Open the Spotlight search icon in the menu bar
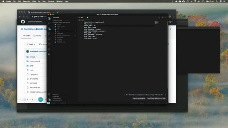 tap(217, 1)
